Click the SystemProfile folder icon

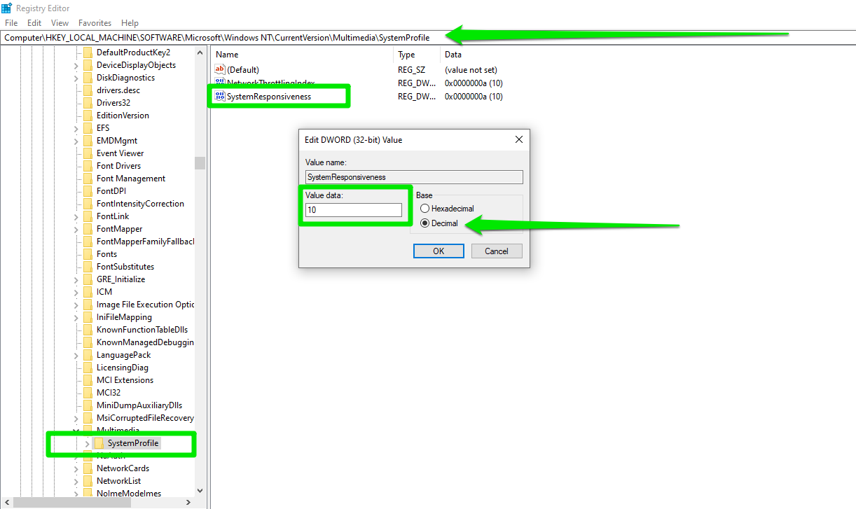tap(99, 443)
